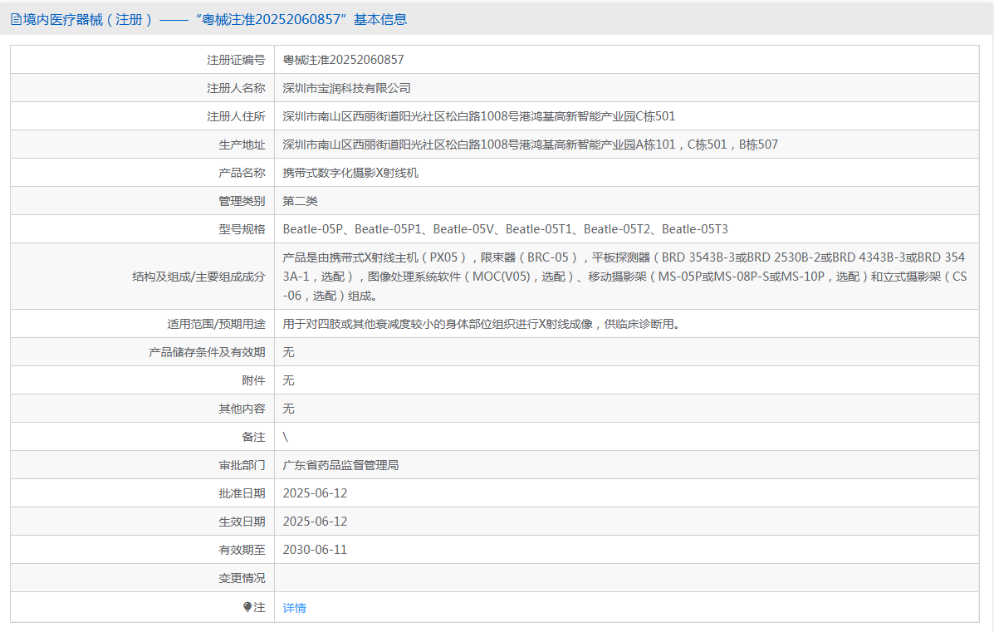
Task: Click the production address with A栋101
Action: point(530,145)
